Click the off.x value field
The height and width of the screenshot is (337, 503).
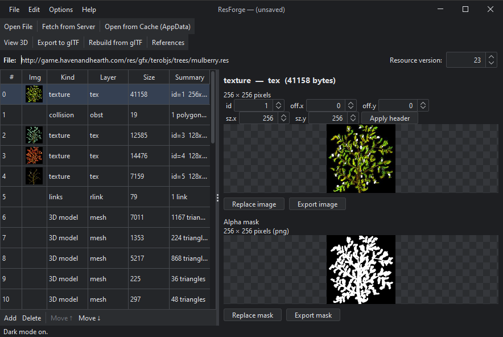325,105
